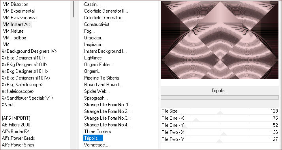This screenshot has height=150, width=282.
Task: Select Vernissage... filter in list
Action: pyautogui.click(x=96, y=144)
